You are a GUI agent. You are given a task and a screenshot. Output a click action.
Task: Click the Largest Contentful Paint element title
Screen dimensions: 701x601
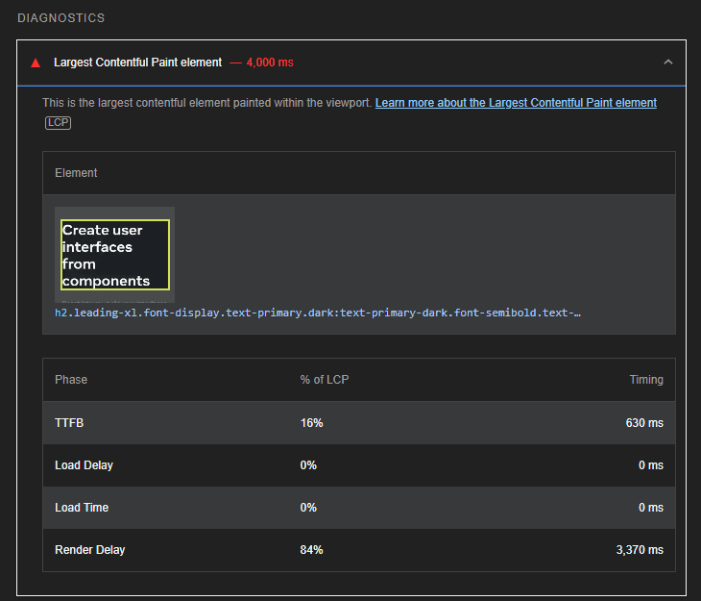[137, 63]
